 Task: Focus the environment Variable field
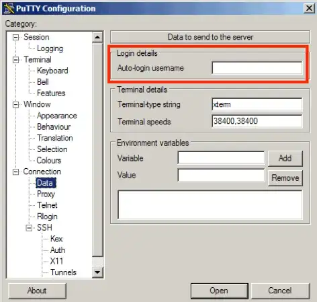point(221,158)
